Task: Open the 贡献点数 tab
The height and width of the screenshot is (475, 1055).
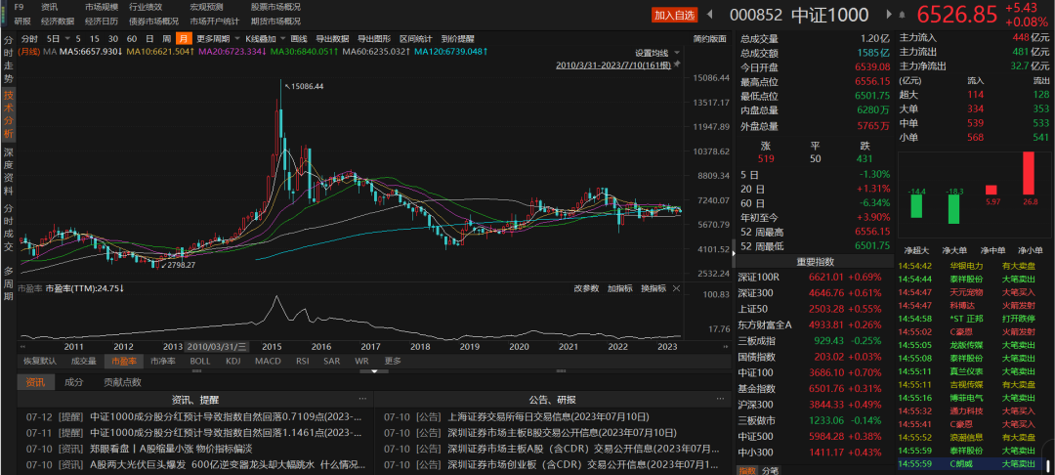Action: [x=122, y=382]
